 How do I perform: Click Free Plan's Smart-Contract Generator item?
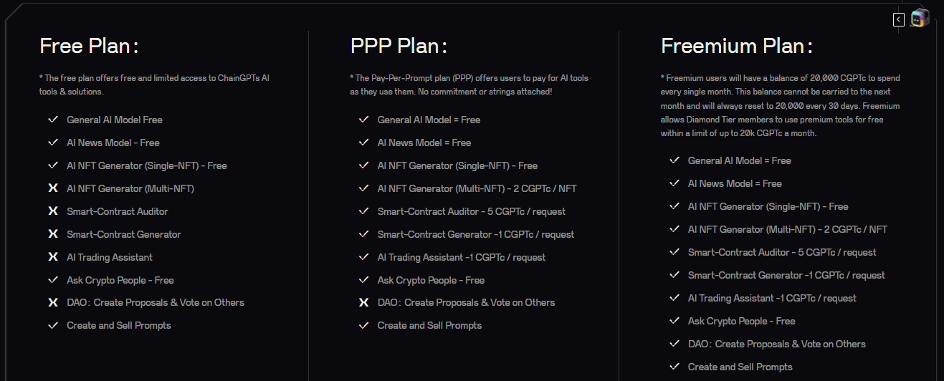click(124, 234)
